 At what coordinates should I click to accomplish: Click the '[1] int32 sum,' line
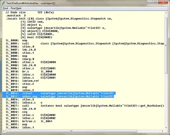pyautogui.click(x=32, y=22)
